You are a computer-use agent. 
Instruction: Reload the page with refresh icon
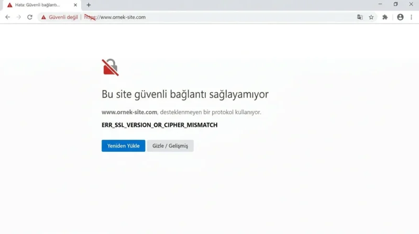click(30, 17)
